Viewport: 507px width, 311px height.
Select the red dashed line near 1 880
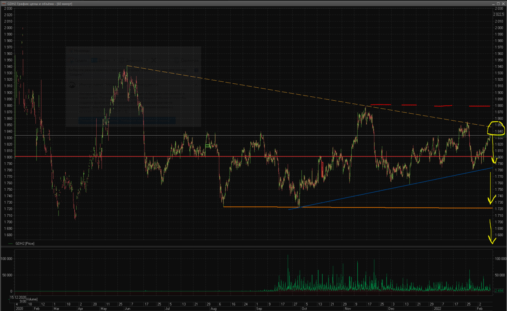430,105
